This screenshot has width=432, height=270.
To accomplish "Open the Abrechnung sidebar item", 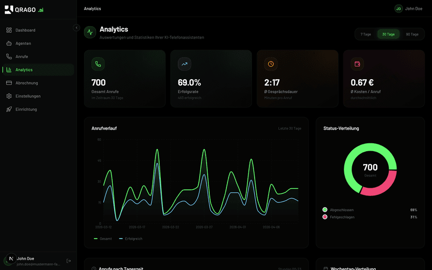I will point(38,83).
